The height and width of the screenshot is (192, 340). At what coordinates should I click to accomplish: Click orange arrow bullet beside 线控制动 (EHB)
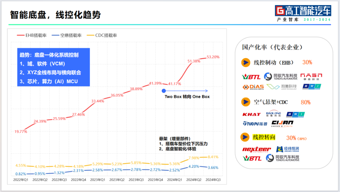click(246, 62)
